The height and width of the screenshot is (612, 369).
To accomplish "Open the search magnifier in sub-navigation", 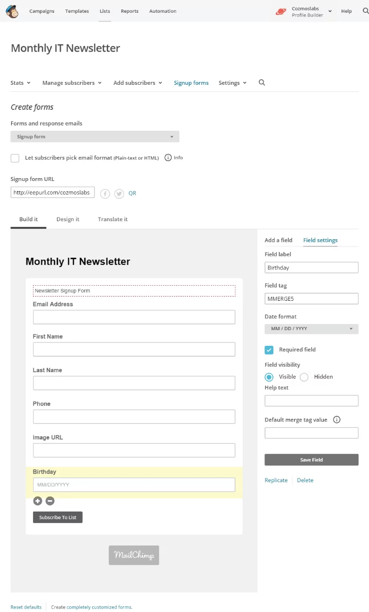I will pyautogui.click(x=262, y=82).
